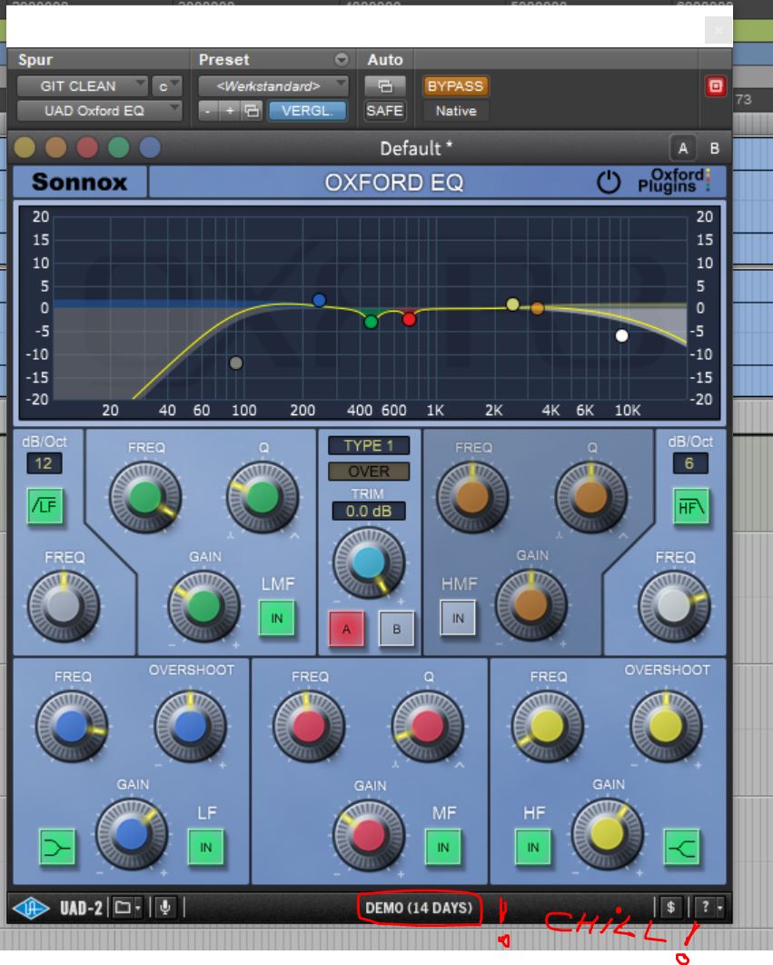This screenshot has height=965, width=773.
Task: Click the SAFE automation button
Action: [384, 111]
